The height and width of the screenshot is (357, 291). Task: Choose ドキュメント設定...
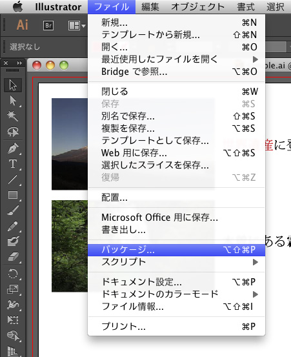coord(176,282)
